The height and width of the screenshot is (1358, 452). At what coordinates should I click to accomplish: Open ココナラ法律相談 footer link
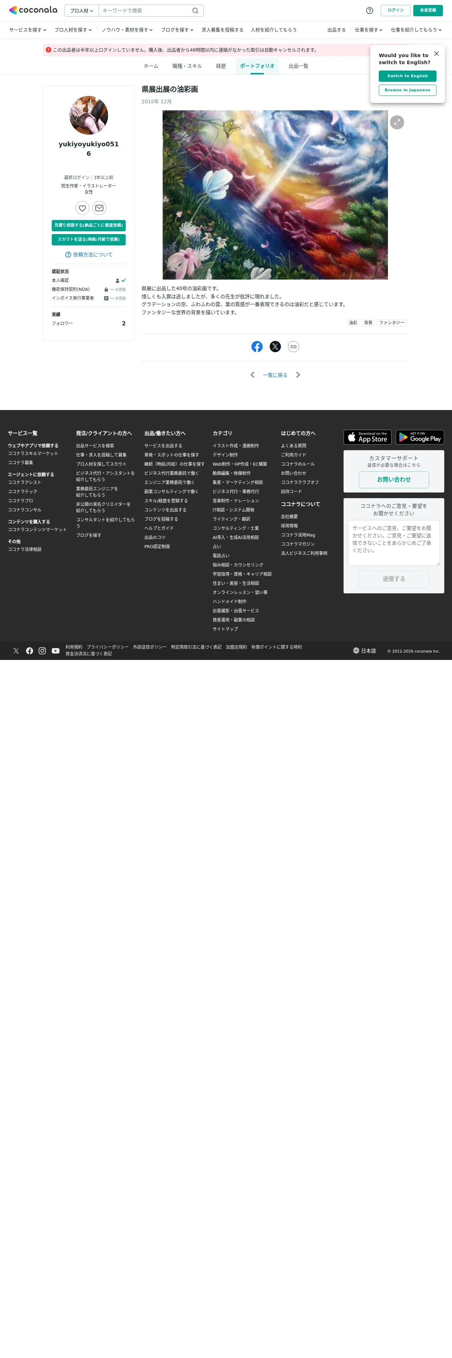pos(25,549)
